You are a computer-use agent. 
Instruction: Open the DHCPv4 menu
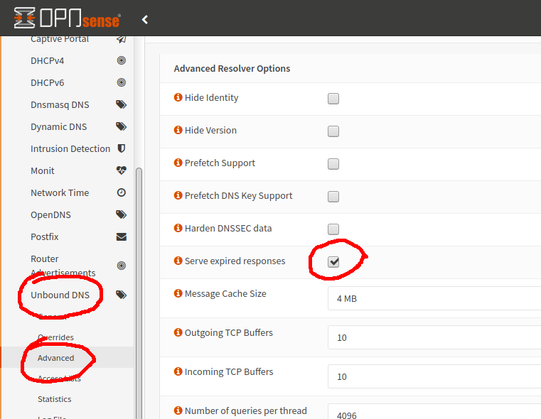point(47,61)
